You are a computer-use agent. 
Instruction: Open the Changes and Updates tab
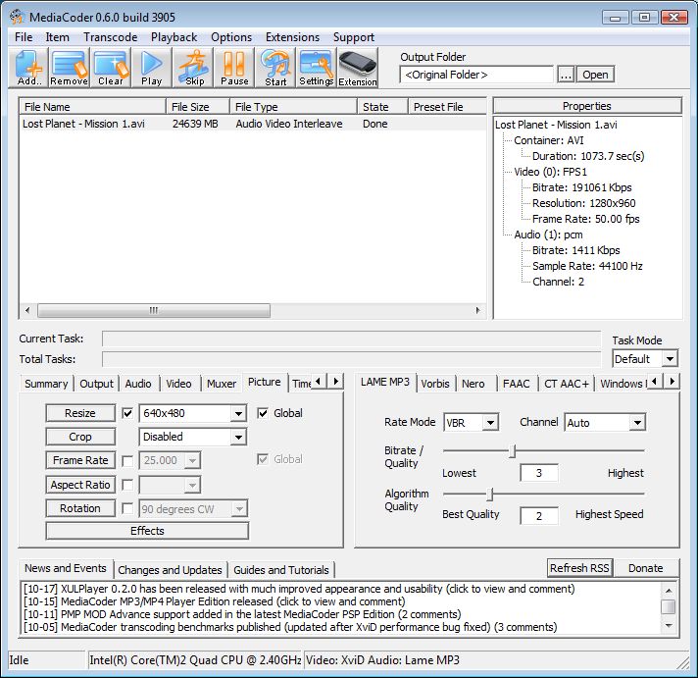(170, 570)
